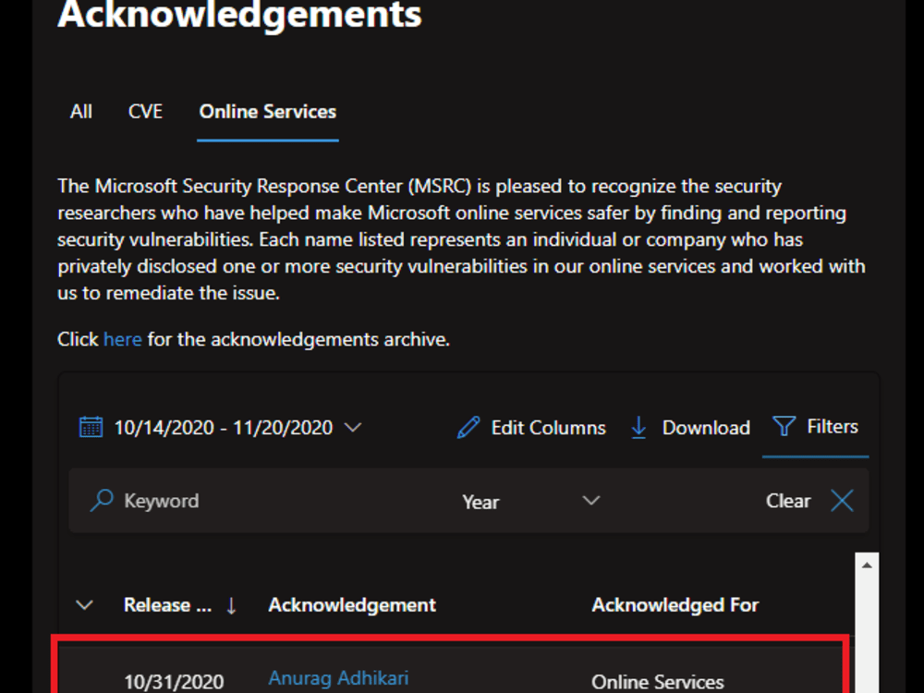Screen dimensions: 924x693
Task: Switch to the CVE tab
Action: click(x=145, y=112)
